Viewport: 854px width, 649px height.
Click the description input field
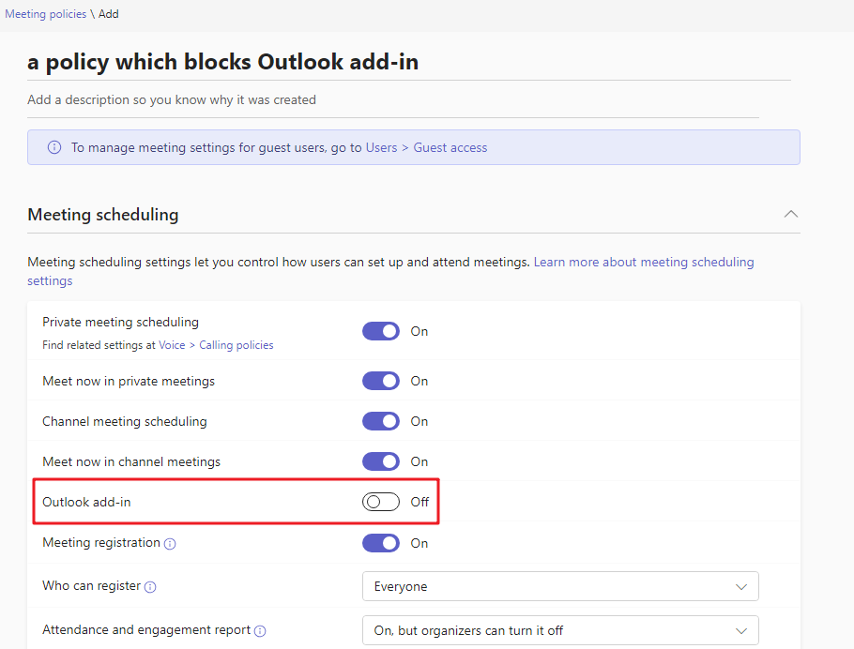pos(393,100)
